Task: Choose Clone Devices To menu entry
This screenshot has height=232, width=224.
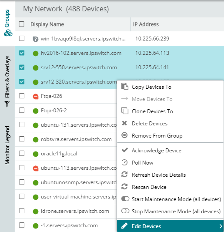Action: pos(170,111)
